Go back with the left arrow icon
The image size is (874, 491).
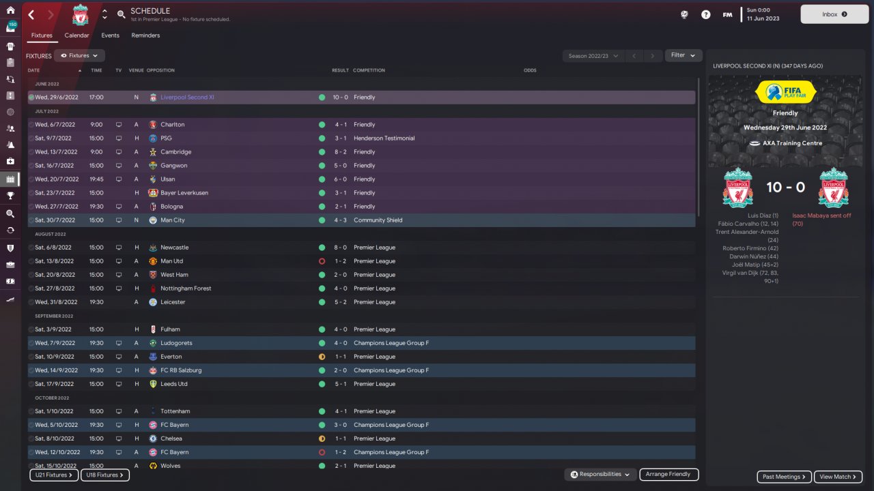[31, 14]
